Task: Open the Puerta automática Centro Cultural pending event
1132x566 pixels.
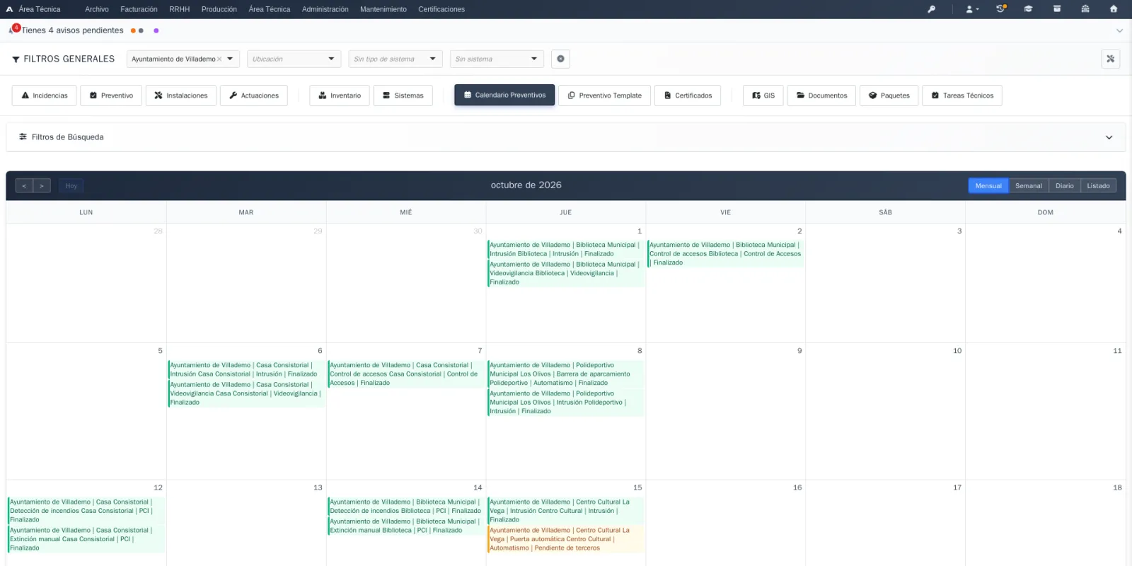Action: 565,539
